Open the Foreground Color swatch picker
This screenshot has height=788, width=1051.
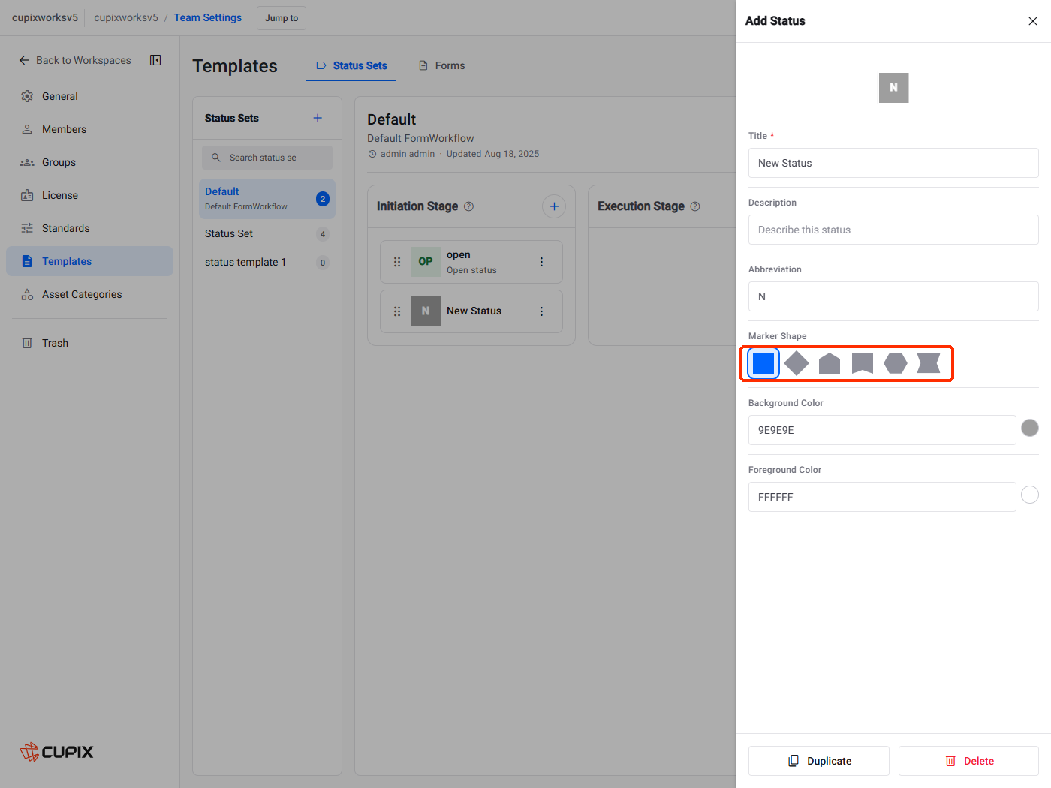[x=1030, y=495]
